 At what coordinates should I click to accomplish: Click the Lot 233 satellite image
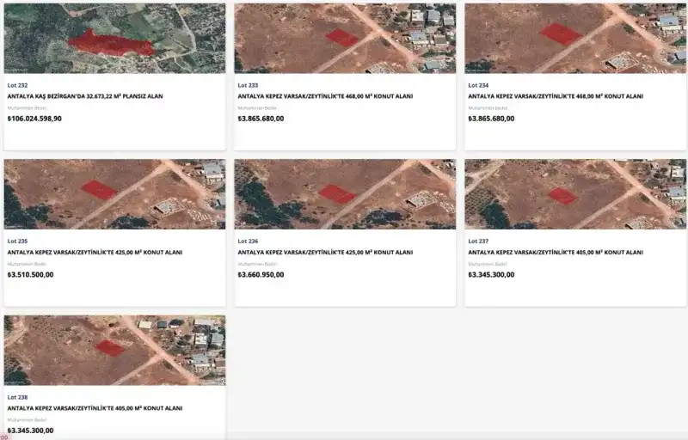coord(345,38)
